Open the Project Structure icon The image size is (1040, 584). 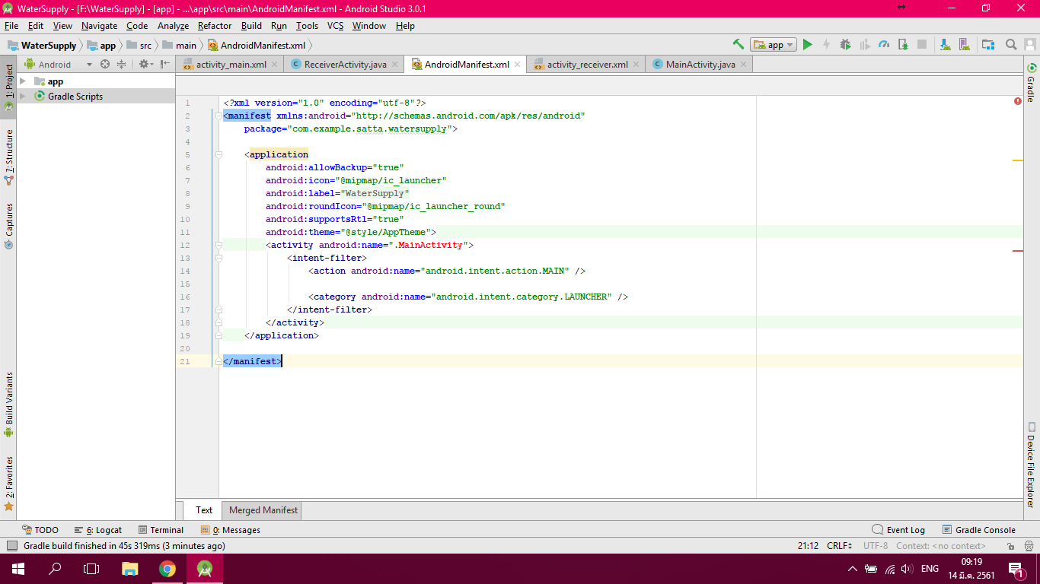[988, 45]
